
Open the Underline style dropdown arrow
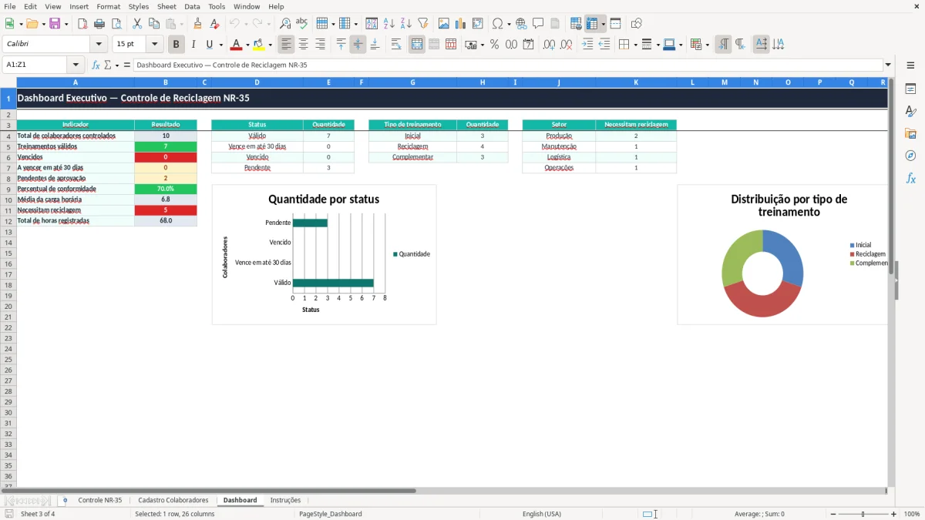click(x=220, y=45)
